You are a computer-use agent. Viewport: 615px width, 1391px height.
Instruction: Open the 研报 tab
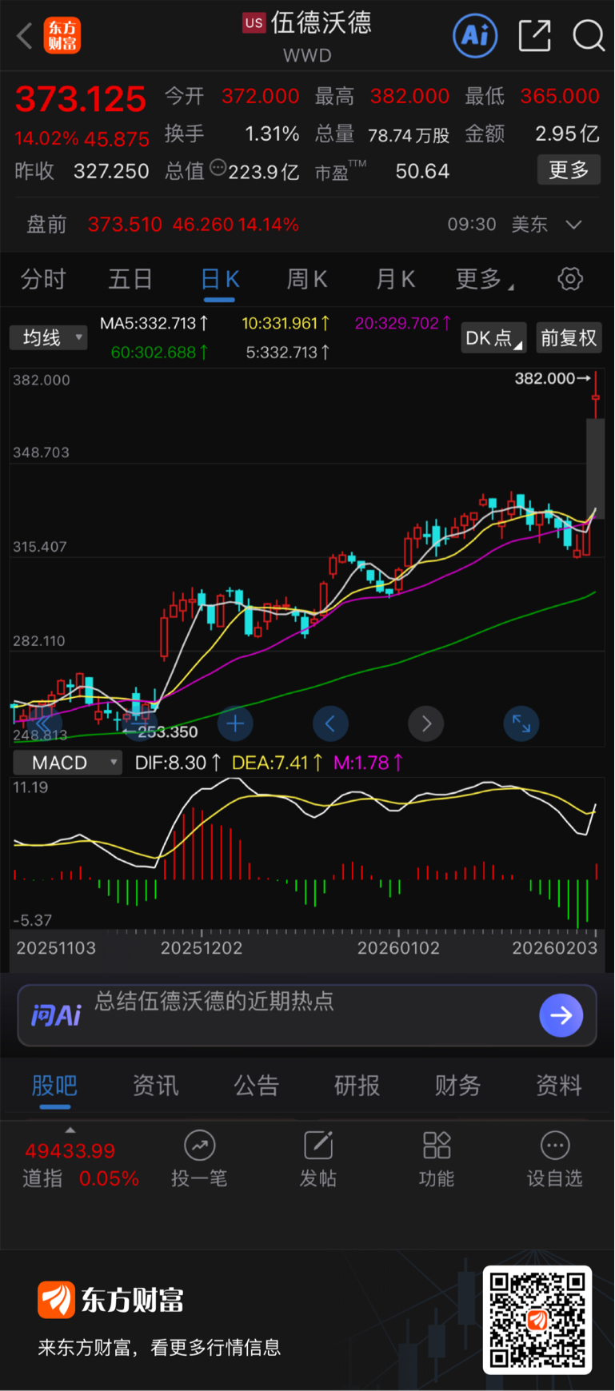coord(357,1086)
